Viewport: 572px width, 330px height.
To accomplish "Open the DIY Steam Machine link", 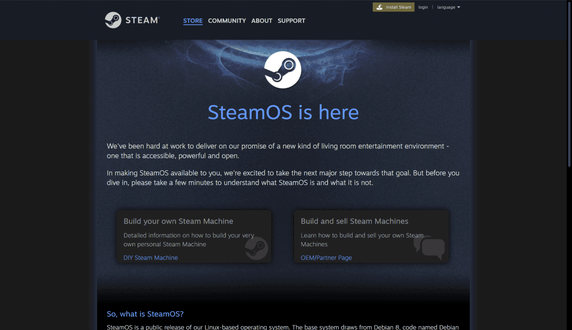I will [x=151, y=257].
